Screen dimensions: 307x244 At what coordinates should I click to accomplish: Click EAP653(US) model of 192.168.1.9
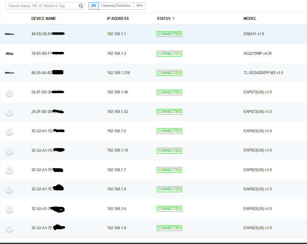258,228
